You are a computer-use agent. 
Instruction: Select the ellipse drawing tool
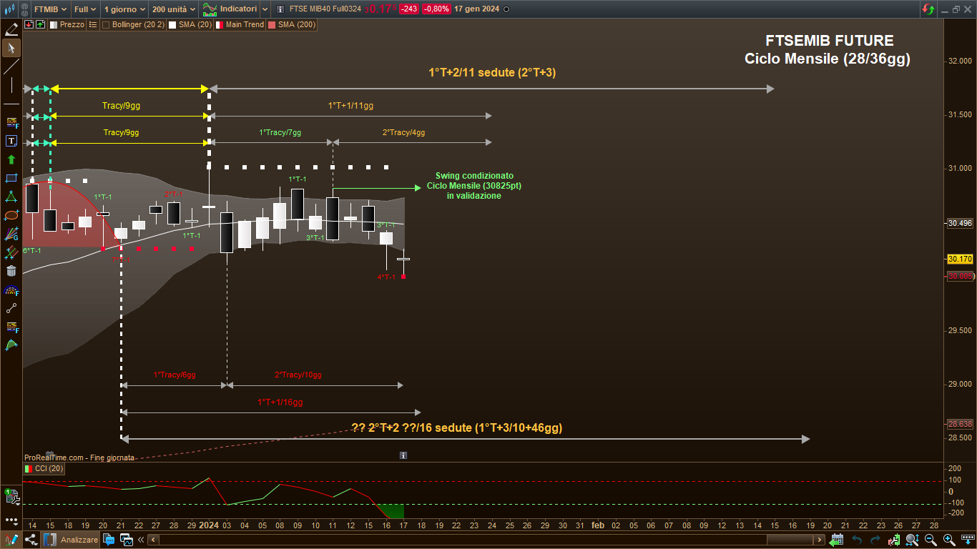(x=11, y=215)
